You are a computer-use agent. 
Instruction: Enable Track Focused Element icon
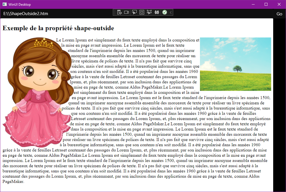pos(149,13)
